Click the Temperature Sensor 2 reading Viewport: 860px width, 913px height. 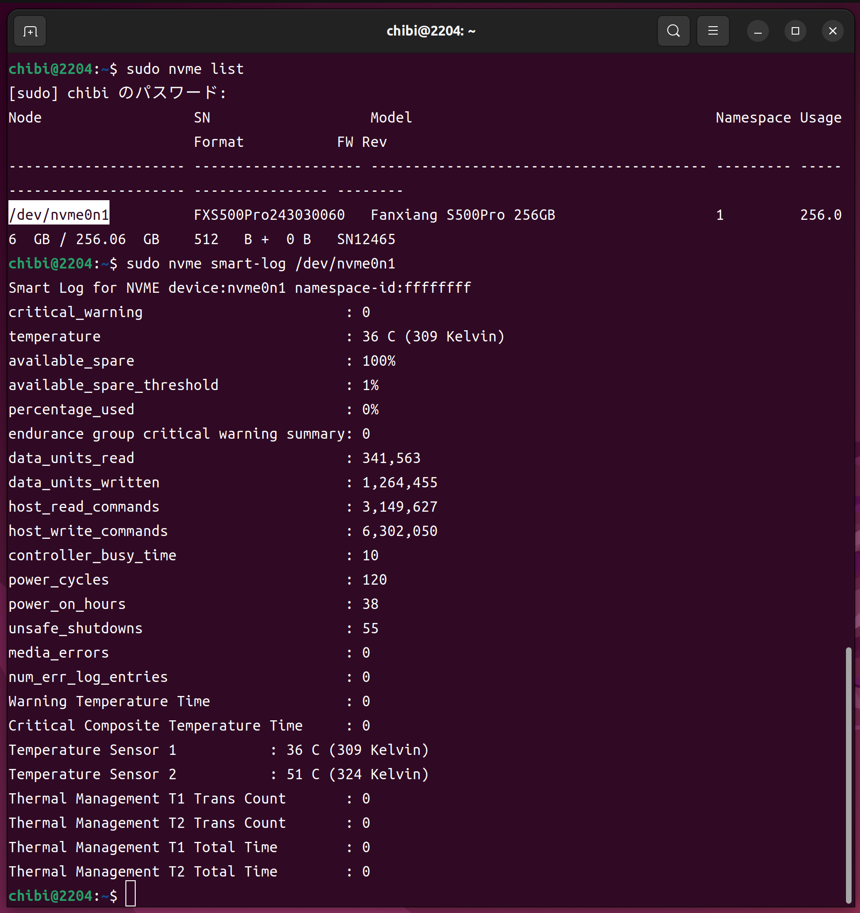357,774
